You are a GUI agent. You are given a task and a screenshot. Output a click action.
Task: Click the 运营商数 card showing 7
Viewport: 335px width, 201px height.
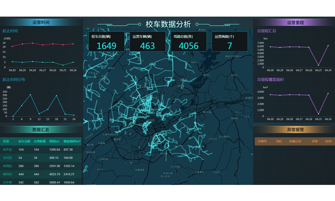click(x=229, y=42)
